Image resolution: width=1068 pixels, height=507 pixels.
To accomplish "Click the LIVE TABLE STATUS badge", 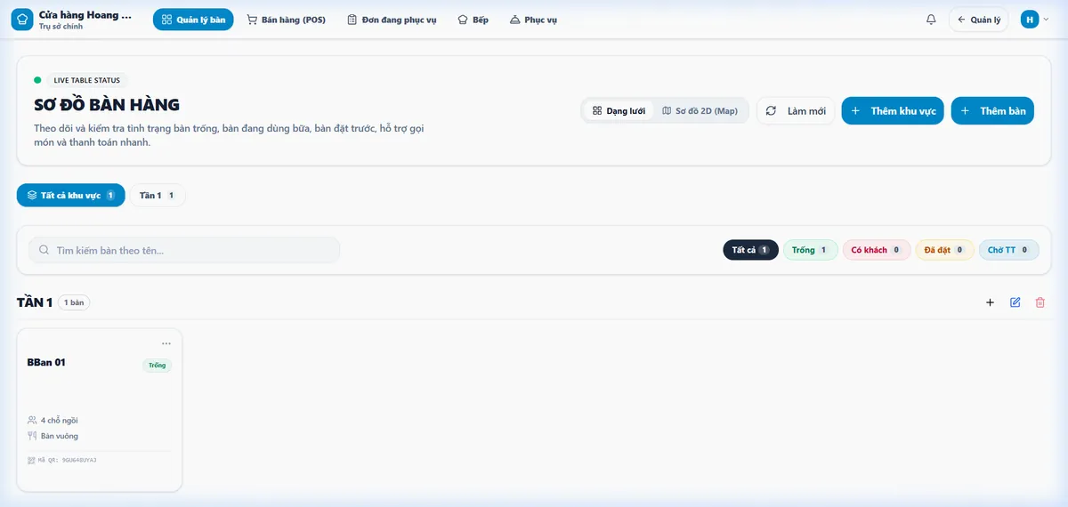I will tap(86, 80).
